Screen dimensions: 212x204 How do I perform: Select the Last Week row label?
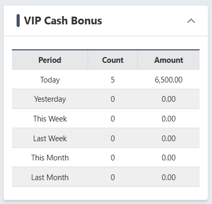tap(50, 139)
